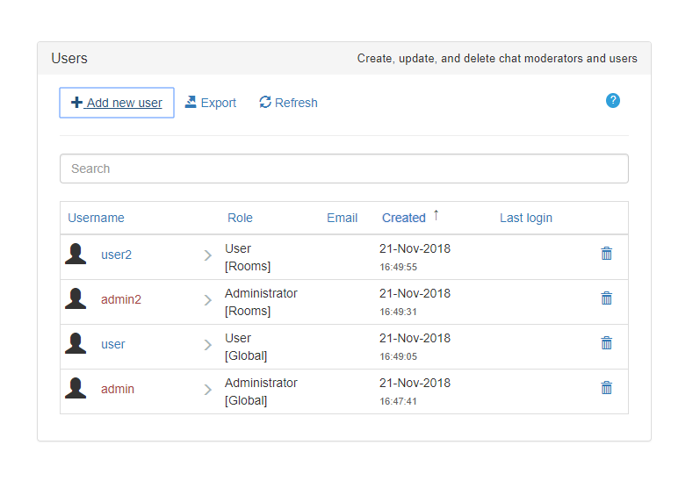Open the blue help question mark icon
Viewport: 700px width, 481px height.
pos(613,101)
